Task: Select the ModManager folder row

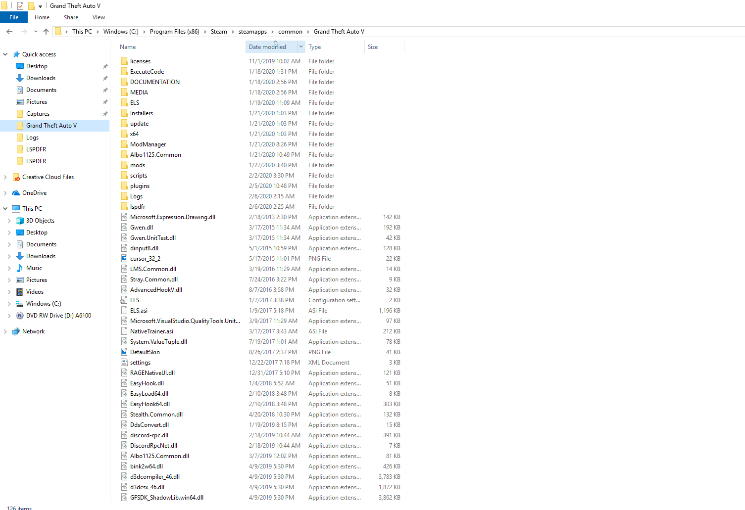Action: 260,144
